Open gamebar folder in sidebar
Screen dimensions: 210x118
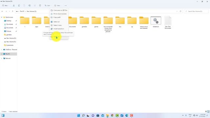tap(9, 35)
